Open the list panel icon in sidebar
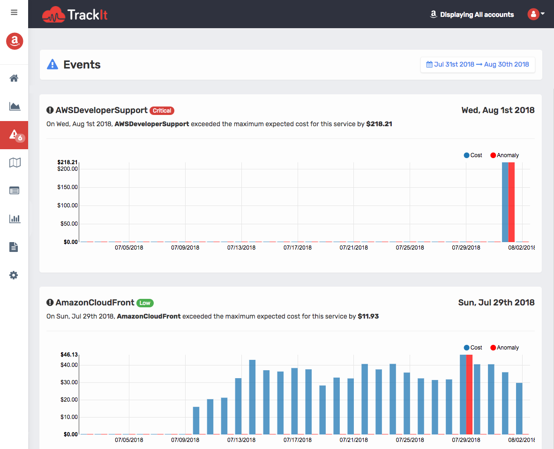554x449 pixels. pyautogui.click(x=15, y=191)
